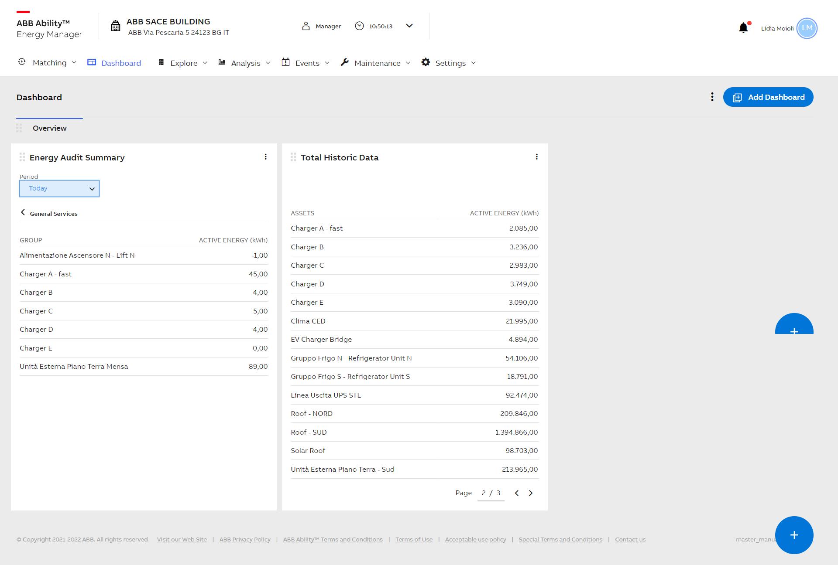Click the ASSETS column header
Screen dimensions: 838x565
coord(302,213)
